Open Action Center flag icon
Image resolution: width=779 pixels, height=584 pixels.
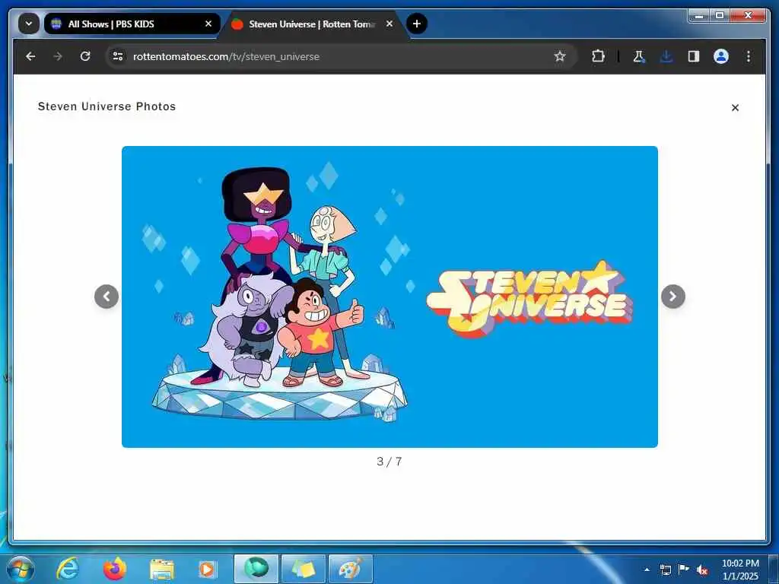(684, 569)
